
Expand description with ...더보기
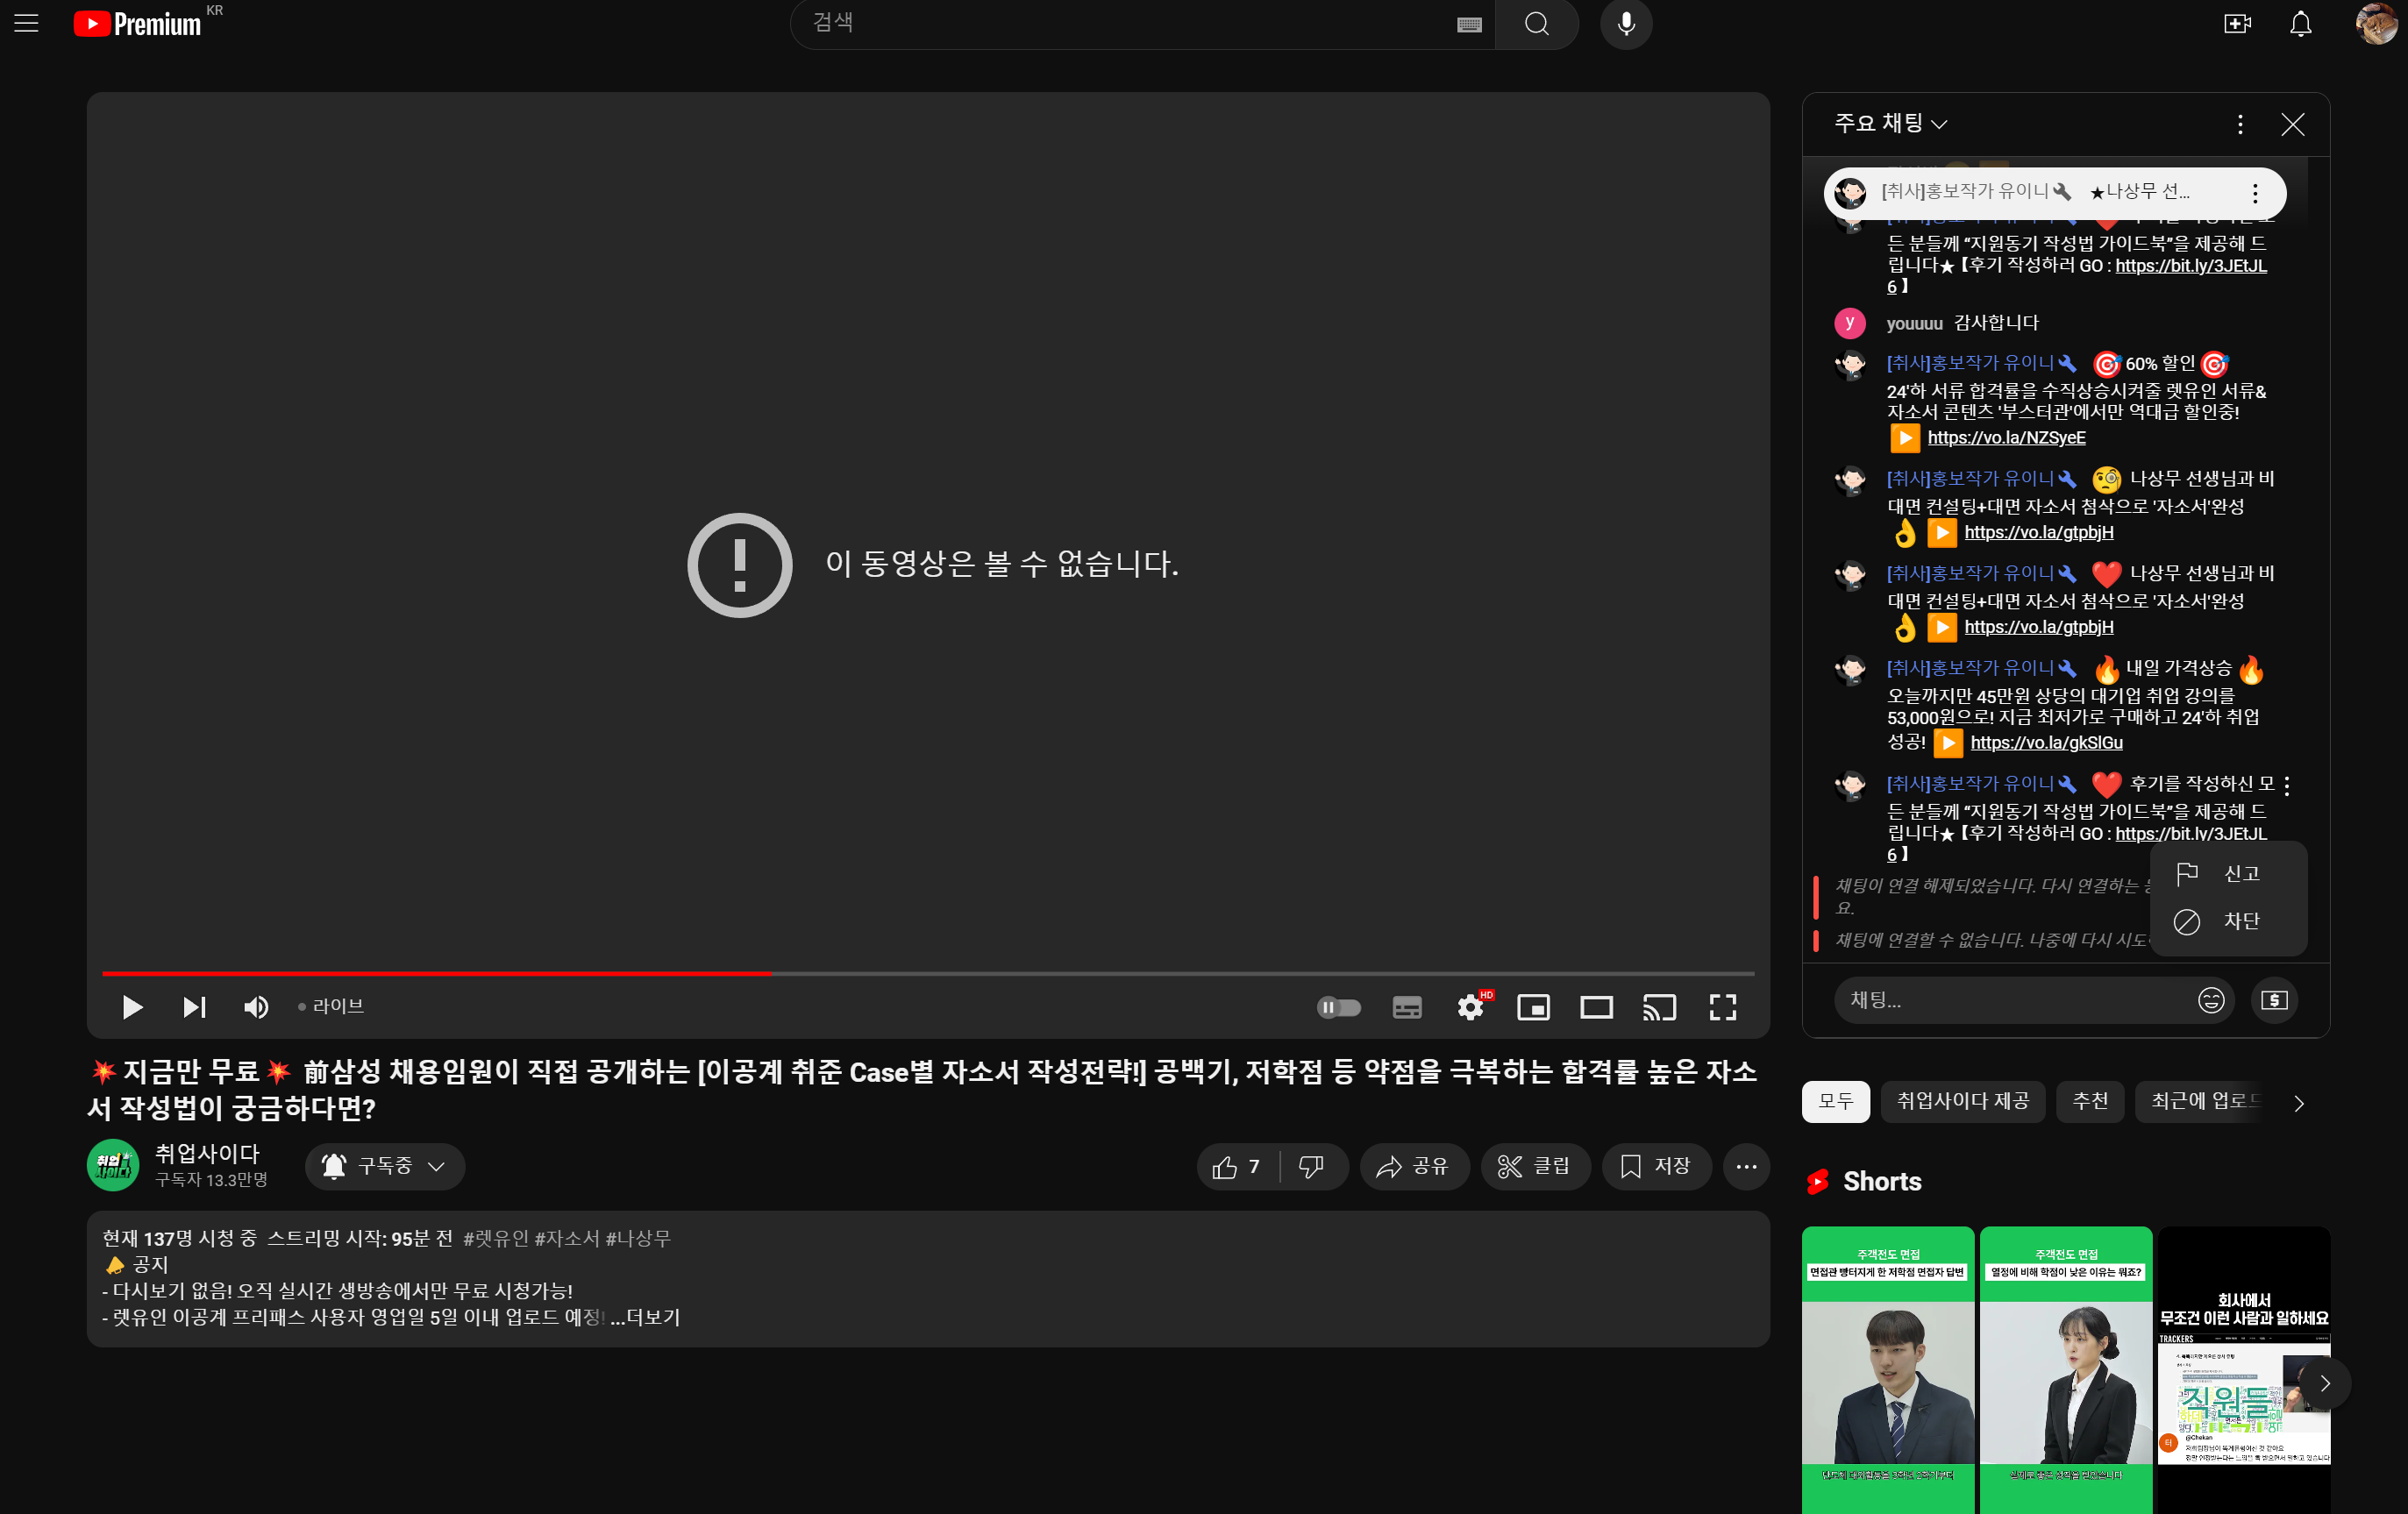coord(645,1317)
